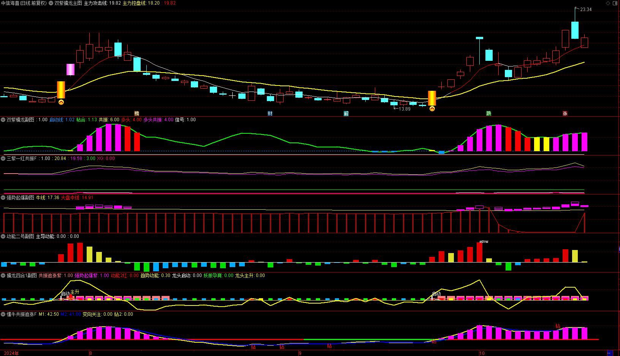Click the 主力攻击线 19.82 label

coord(102,3)
